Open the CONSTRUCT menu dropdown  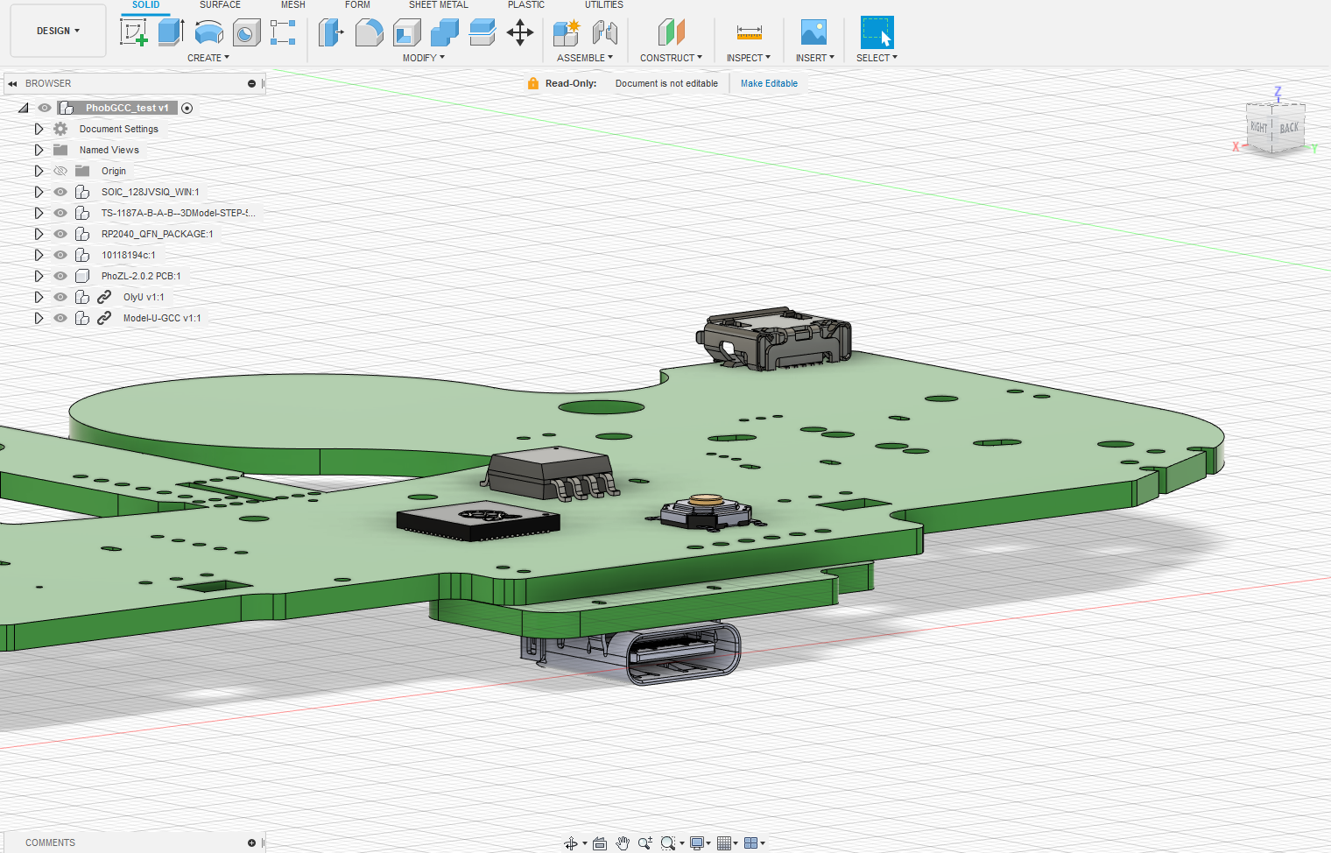671,58
